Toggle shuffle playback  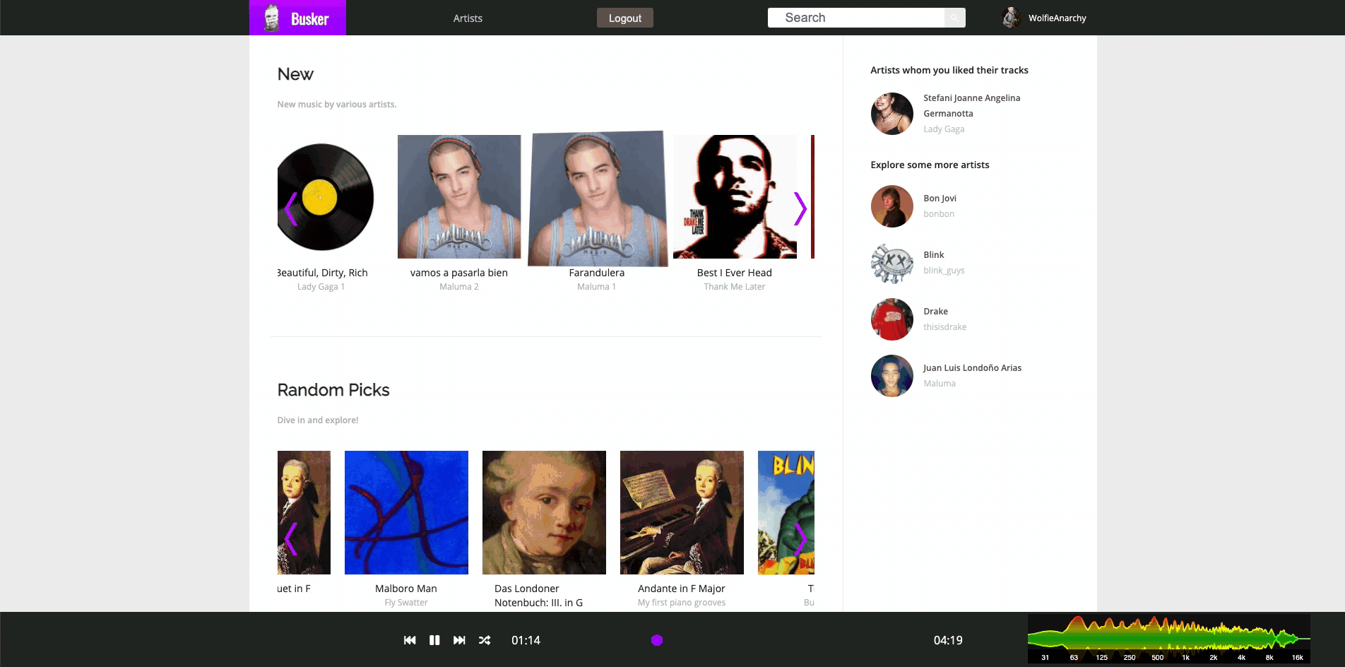[x=485, y=640]
